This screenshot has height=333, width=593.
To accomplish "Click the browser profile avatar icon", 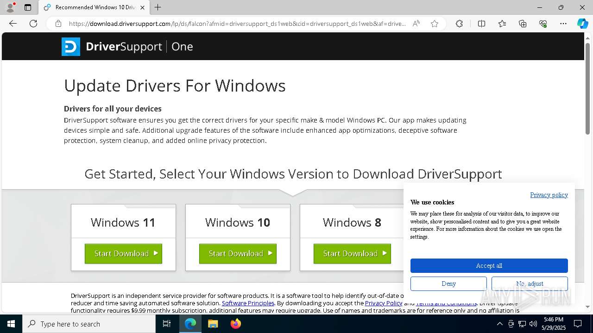I will coord(10,7).
